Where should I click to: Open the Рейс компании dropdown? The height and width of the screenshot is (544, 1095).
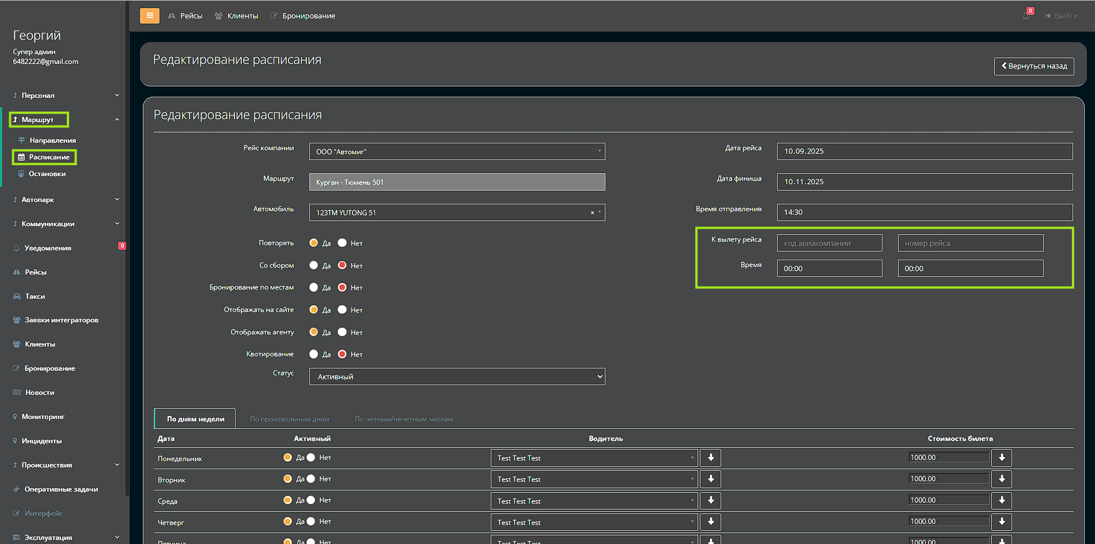click(x=457, y=151)
